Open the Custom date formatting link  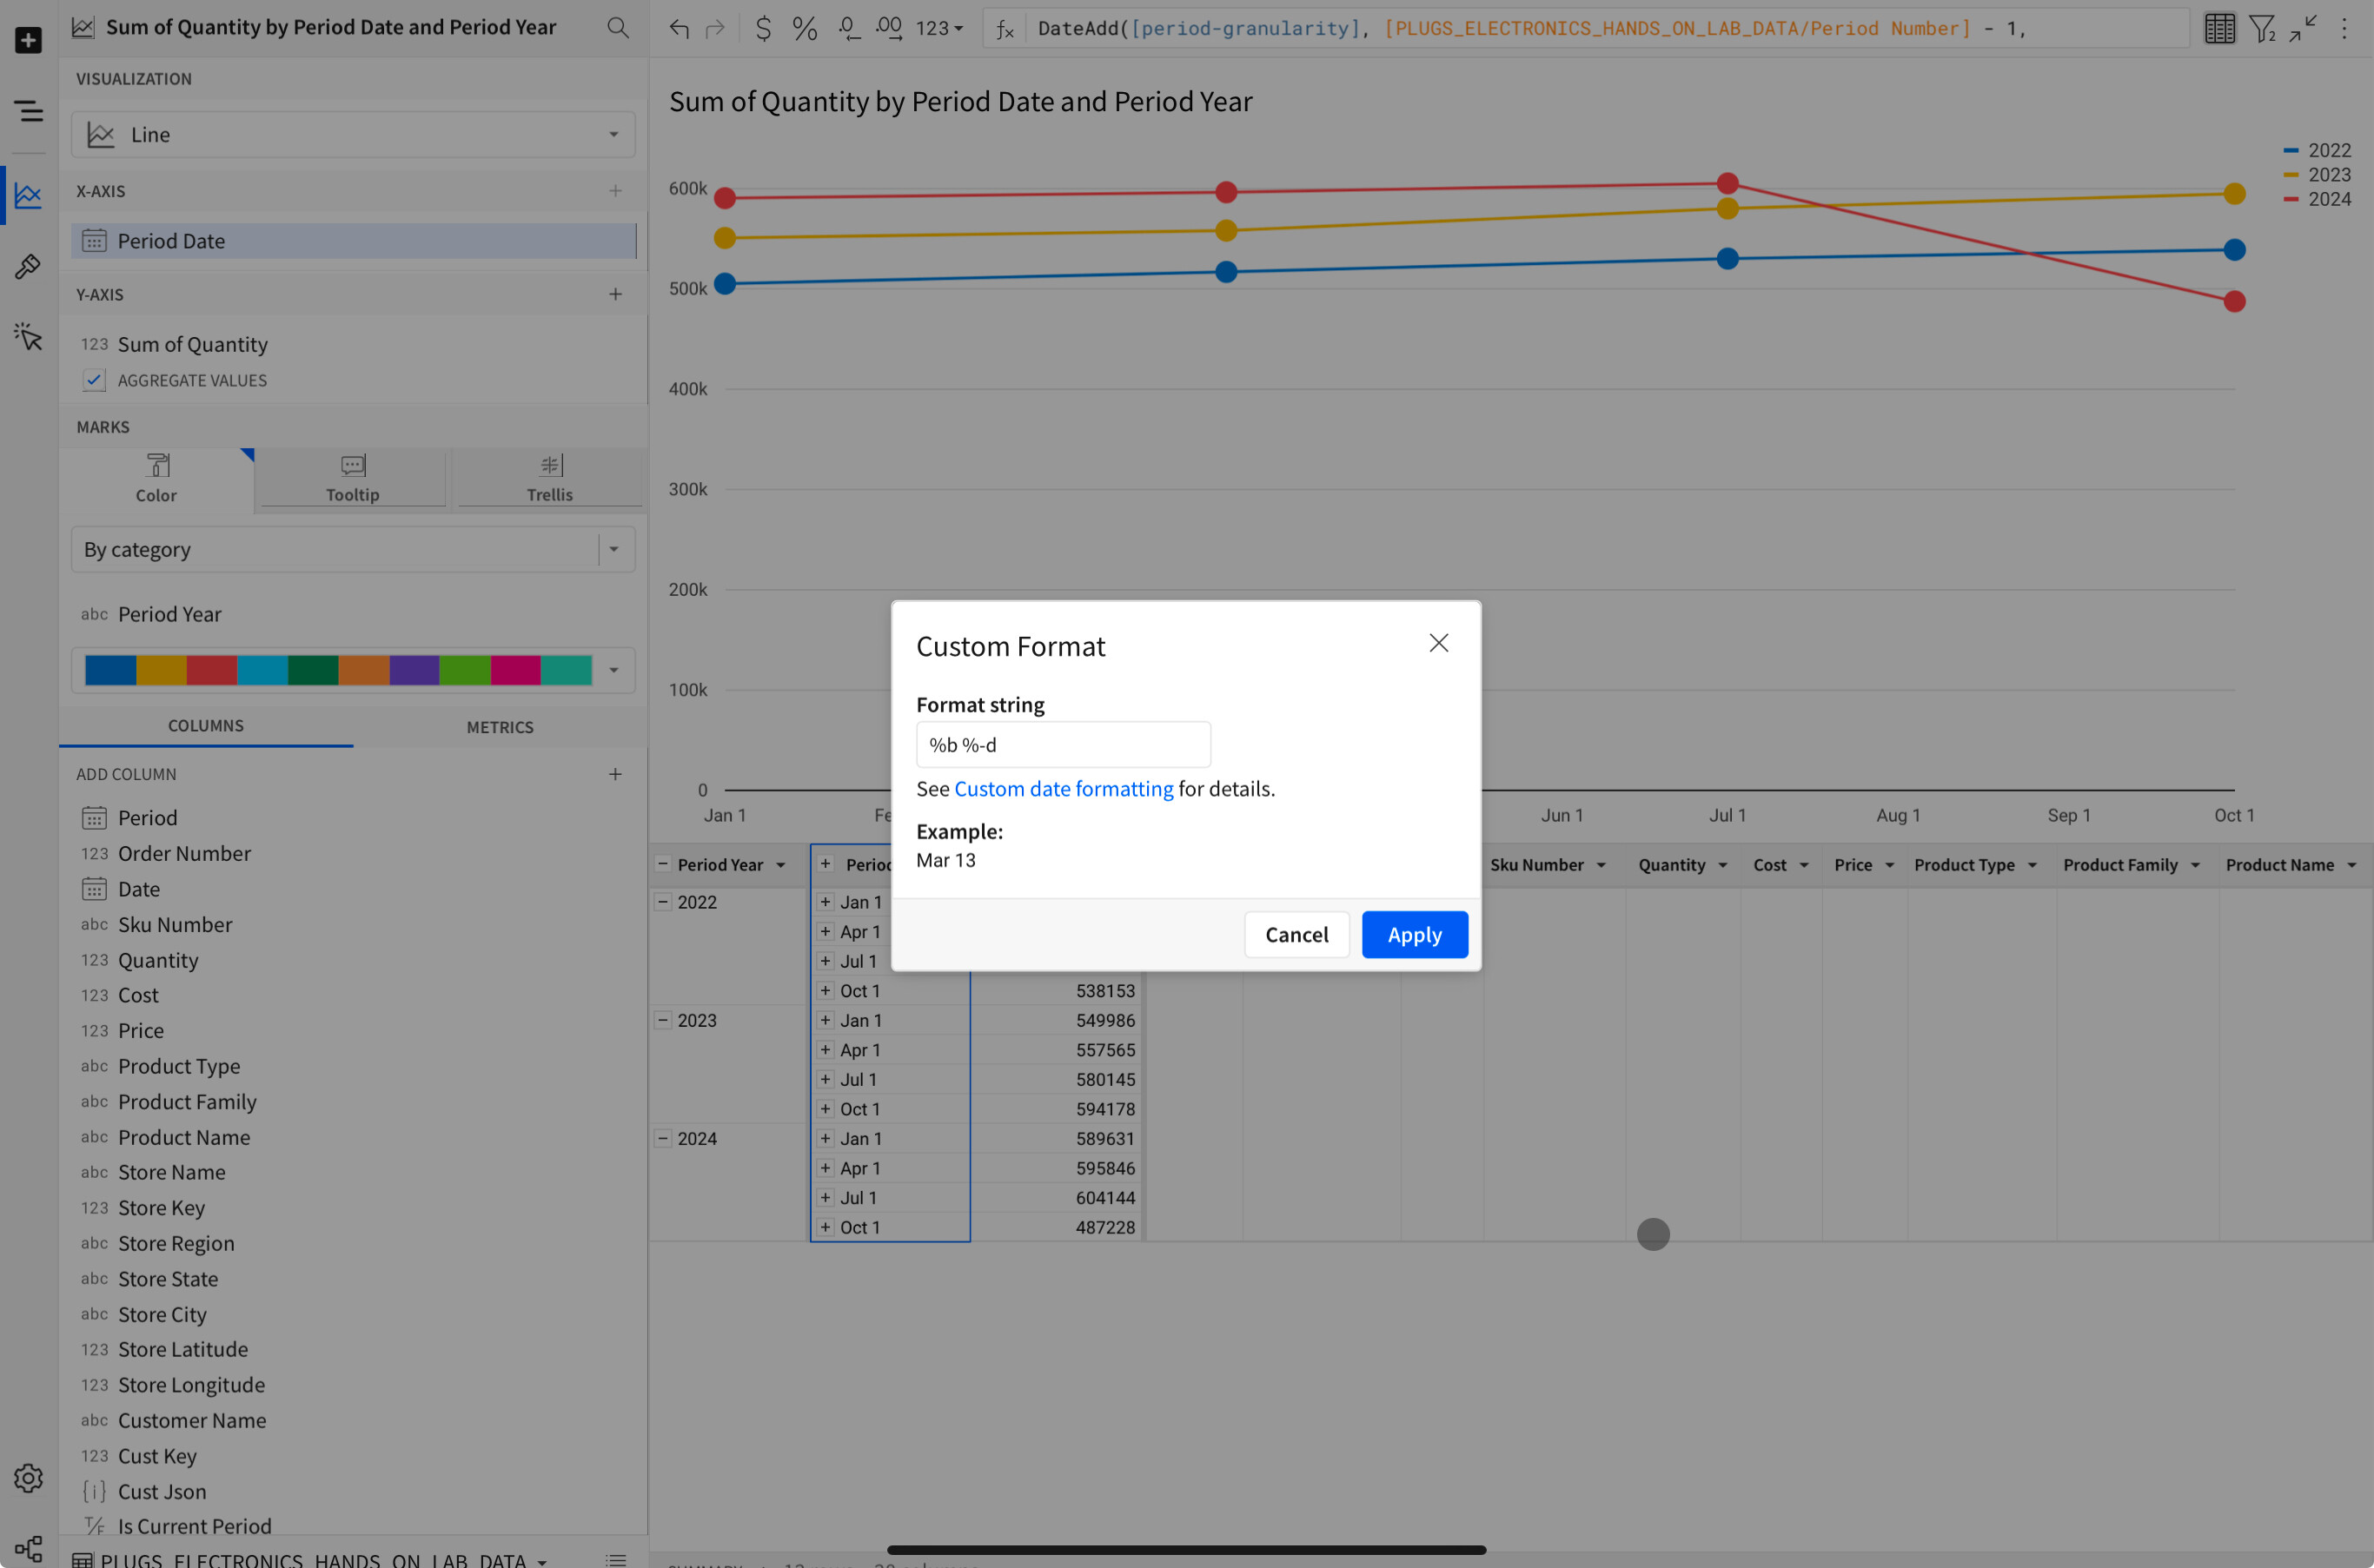coord(1064,788)
